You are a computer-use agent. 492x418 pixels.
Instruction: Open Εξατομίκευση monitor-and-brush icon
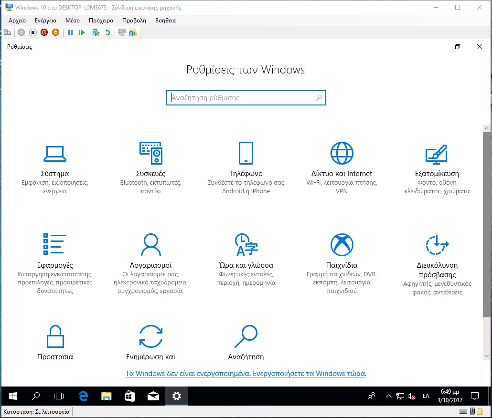coord(437,154)
